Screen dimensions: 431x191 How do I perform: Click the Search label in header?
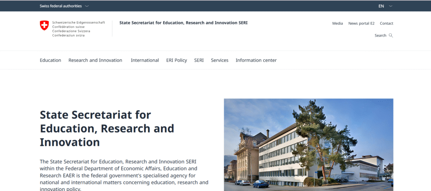[380, 35]
